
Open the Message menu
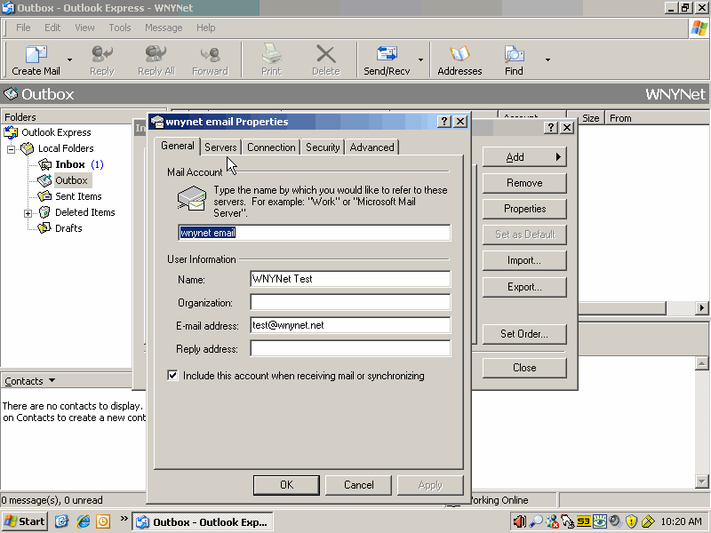164,28
